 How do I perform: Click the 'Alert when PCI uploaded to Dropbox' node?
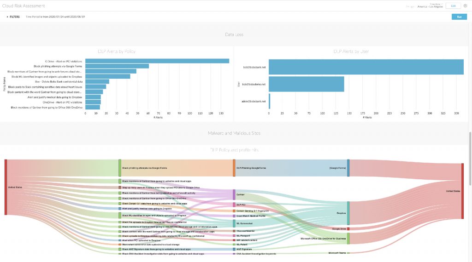pyautogui.click(x=120, y=240)
